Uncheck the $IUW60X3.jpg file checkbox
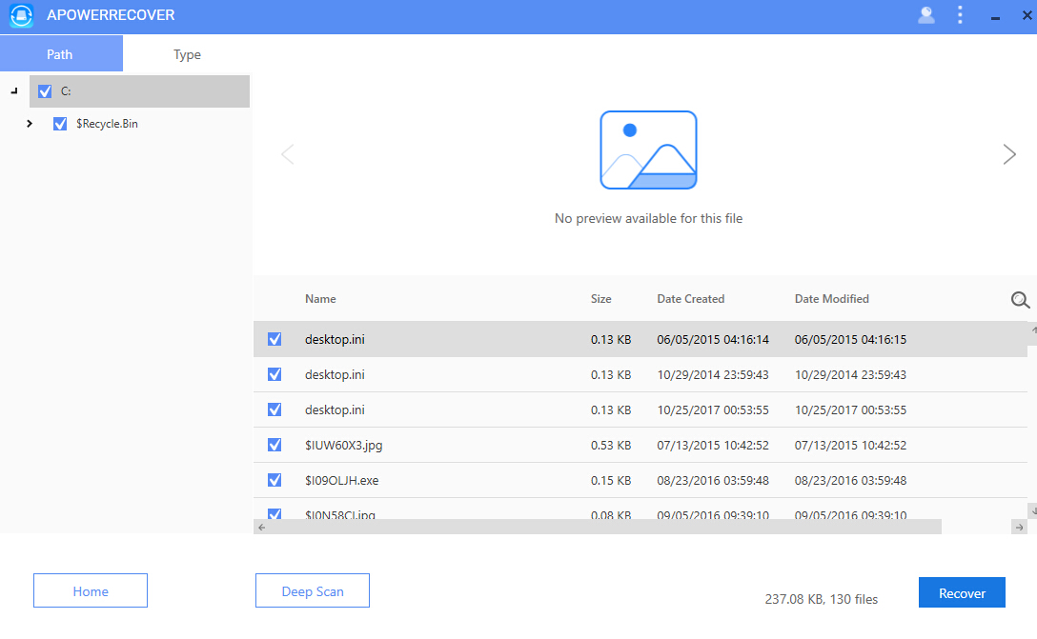The height and width of the screenshot is (639, 1037). [x=274, y=445]
